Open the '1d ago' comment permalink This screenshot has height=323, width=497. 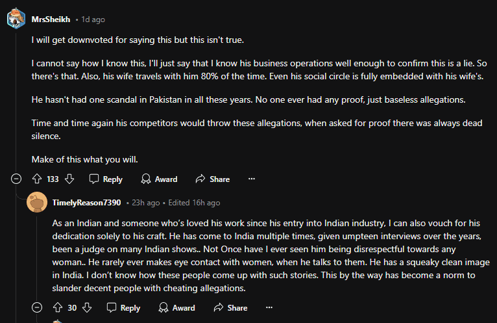click(x=93, y=19)
